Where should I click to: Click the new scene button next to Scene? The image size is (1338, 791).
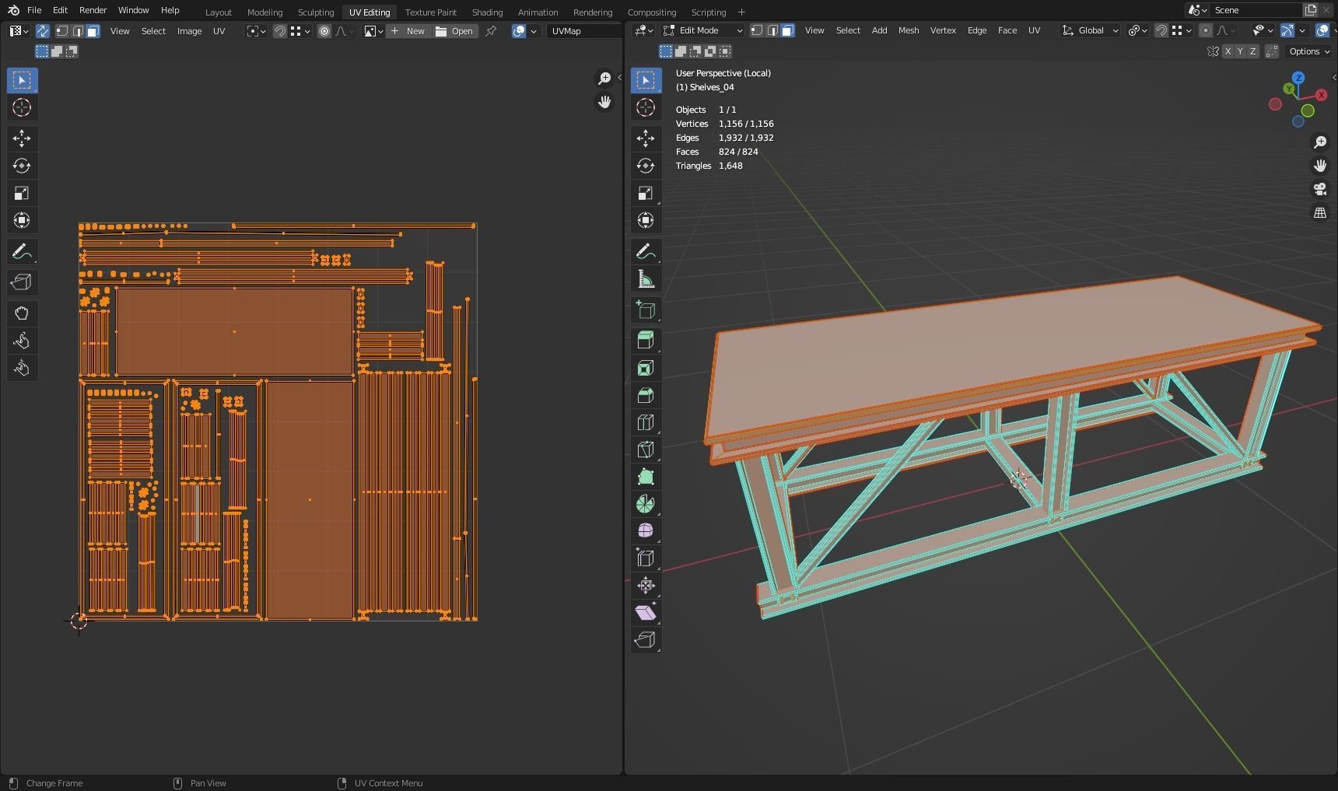(1311, 10)
